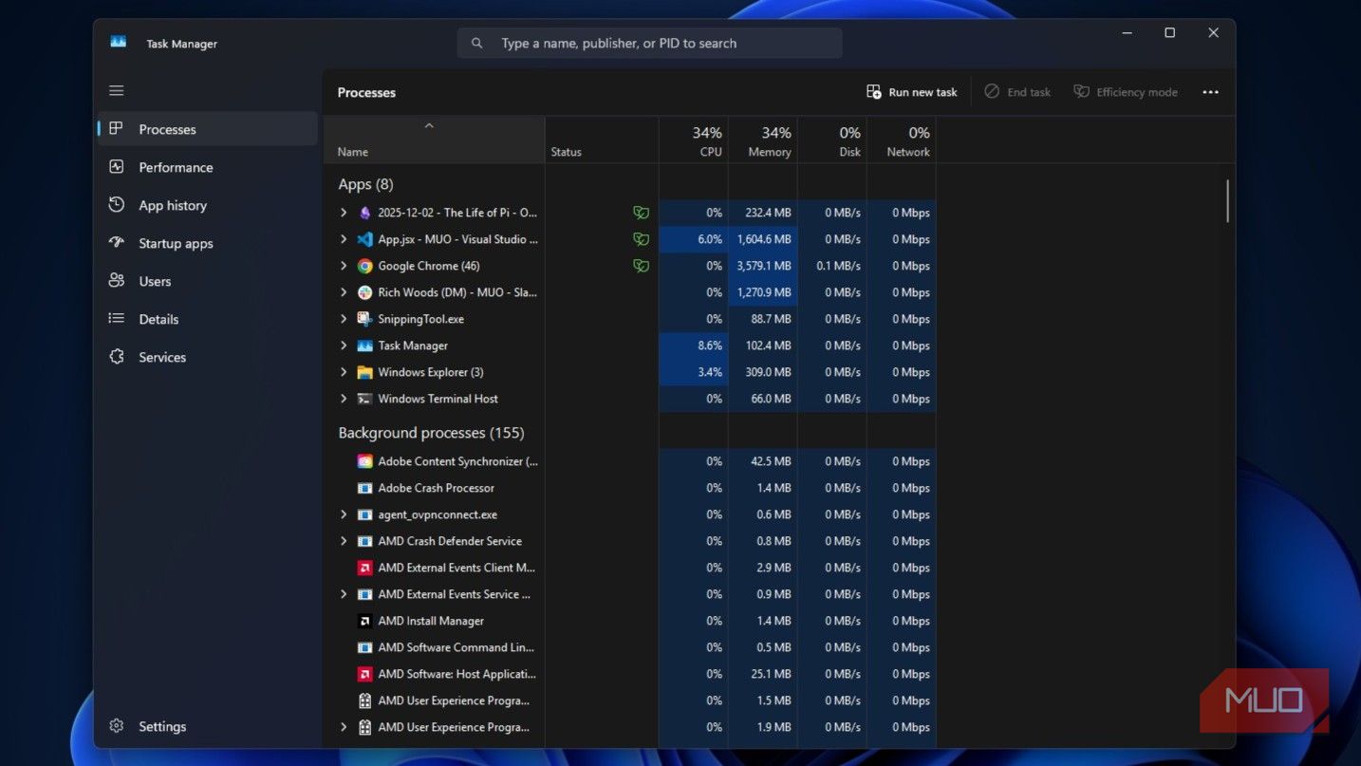1361x766 pixels.
Task: Click the Google Chrome app icon
Action: pyautogui.click(x=364, y=266)
